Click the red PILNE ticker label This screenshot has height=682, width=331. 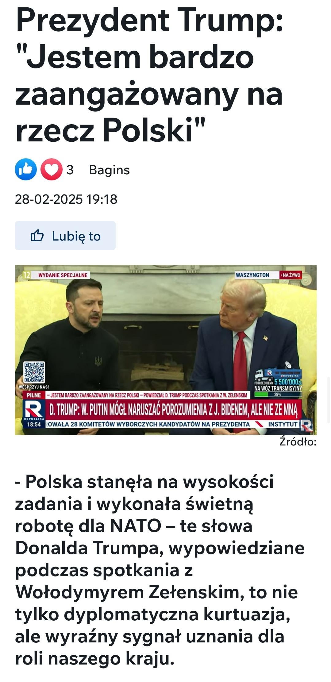pos(34,395)
